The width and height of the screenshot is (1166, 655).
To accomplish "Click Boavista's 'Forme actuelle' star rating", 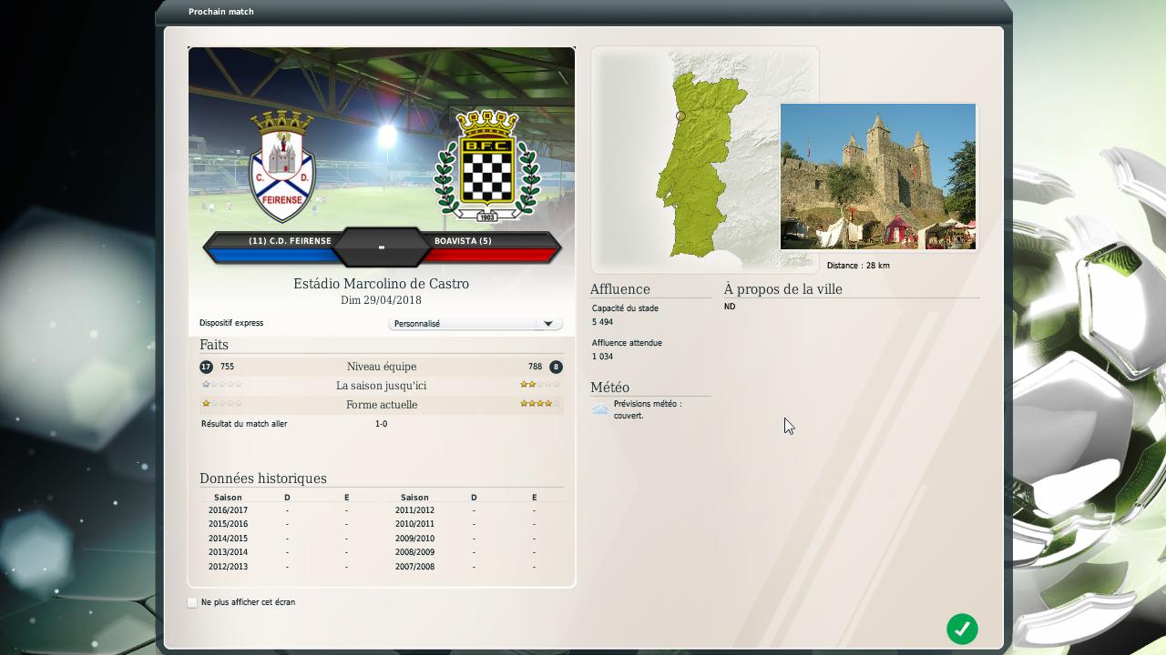I will (x=540, y=404).
